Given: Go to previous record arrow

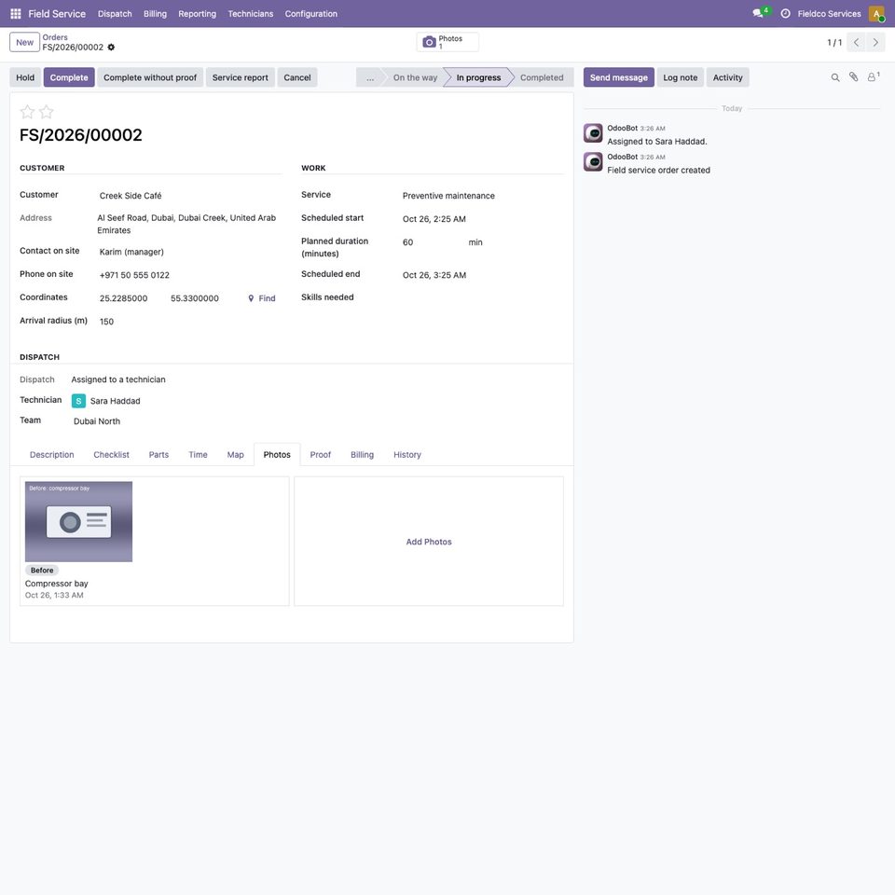Looking at the screenshot, I should click(x=856, y=42).
